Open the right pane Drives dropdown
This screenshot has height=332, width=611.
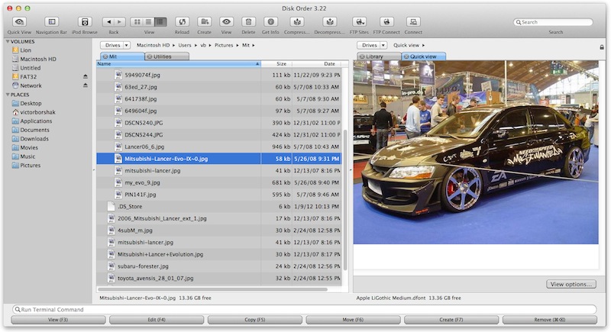point(370,46)
